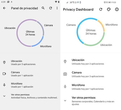Expand Ver otros permisos in Panel de privacidad
The width and height of the screenshot is (121, 110).
(x=30, y=96)
